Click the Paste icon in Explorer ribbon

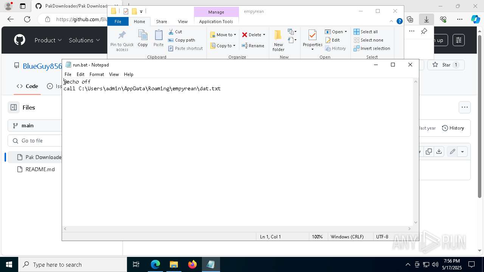(x=158, y=36)
